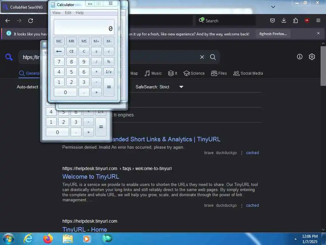Click MC in the front Calculator
Screen dimensions: 326x245
coord(59,41)
